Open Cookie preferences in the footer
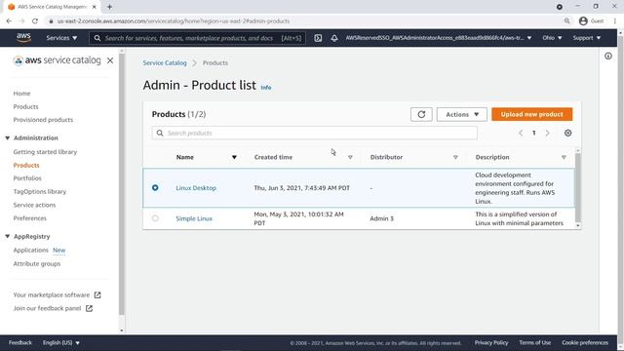This screenshot has width=624, height=351. tap(585, 342)
